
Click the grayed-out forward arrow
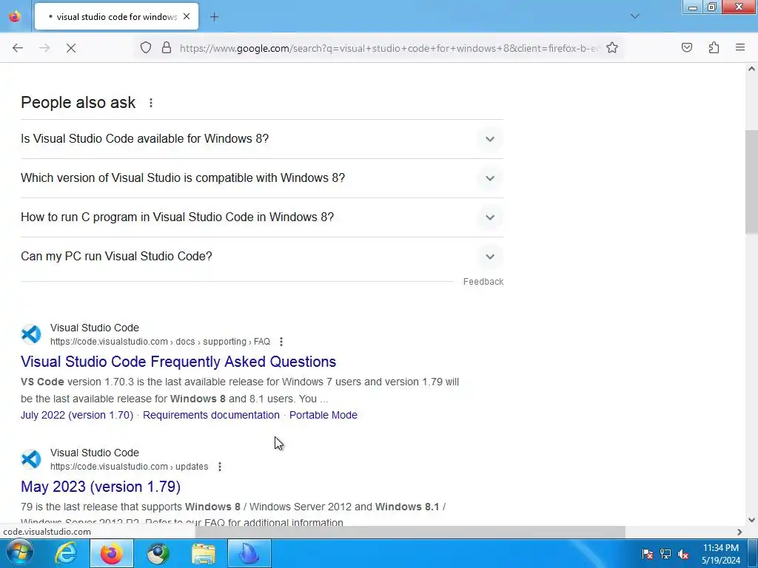44,48
